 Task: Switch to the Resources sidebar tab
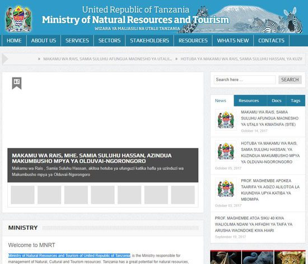(250, 100)
